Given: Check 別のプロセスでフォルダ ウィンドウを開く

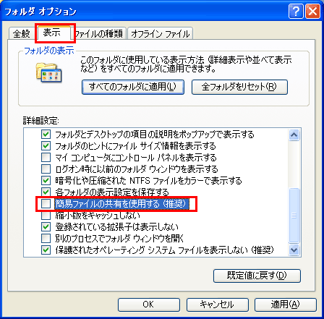Looking at the screenshot, I should 46,239.
